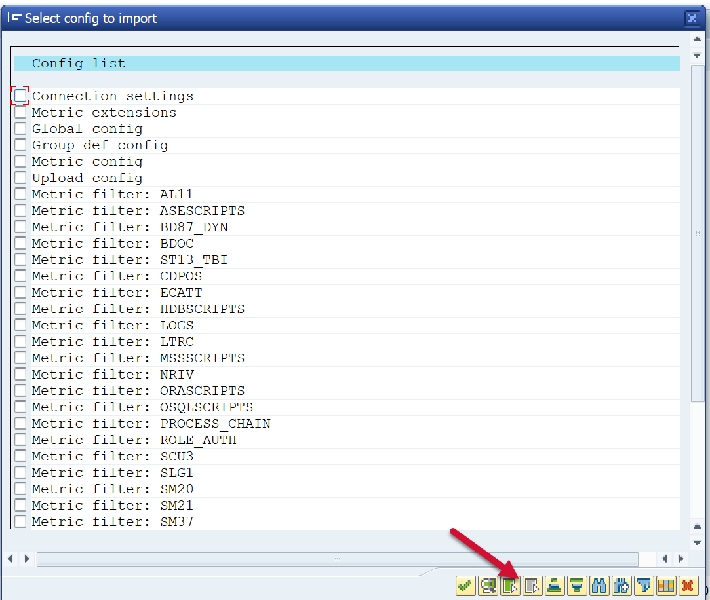Click the magnifier Details icon
The height and width of the screenshot is (600, 710).
click(x=488, y=586)
